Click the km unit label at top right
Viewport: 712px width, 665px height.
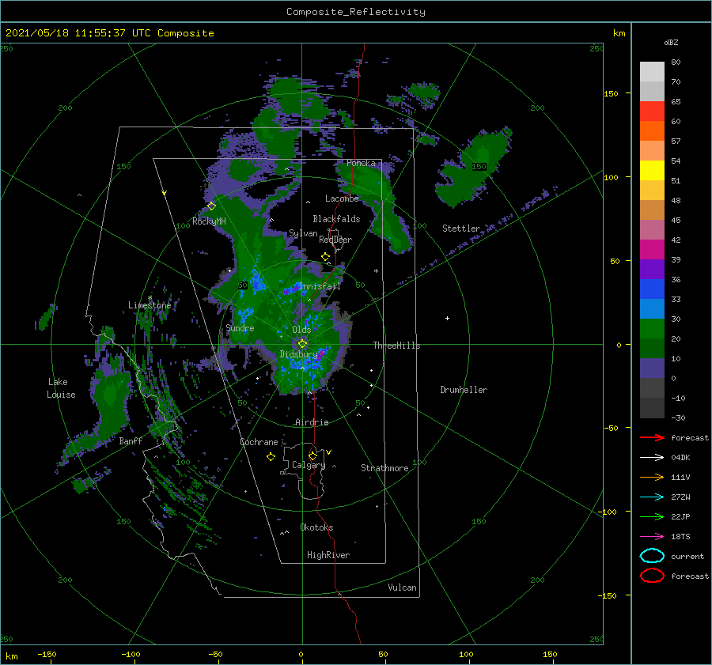pyautogui.click(x=619, y=33)
